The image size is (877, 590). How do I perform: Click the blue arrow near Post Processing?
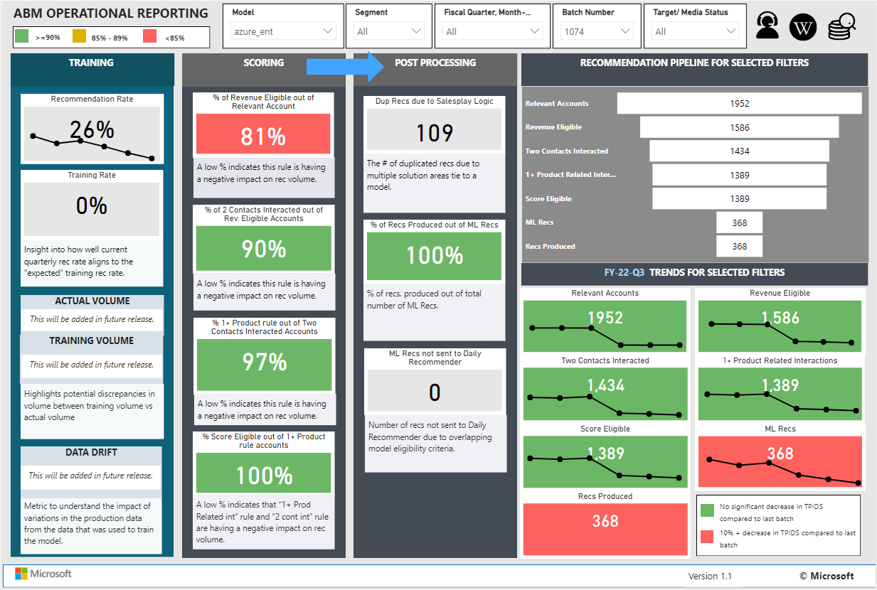[345, 66]
